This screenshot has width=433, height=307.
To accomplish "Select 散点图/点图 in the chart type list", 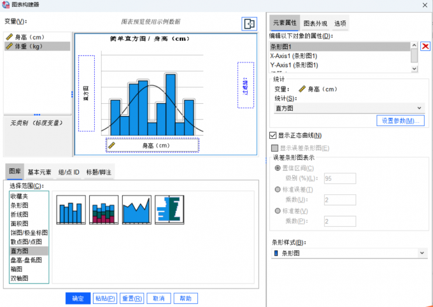I will [29, 242].
